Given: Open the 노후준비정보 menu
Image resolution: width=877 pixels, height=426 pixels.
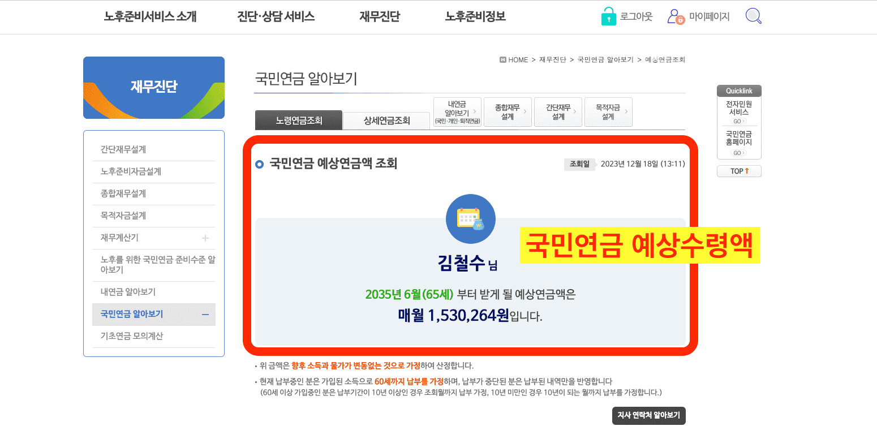Looking at the screenshot, I should [x=475, y=17].
